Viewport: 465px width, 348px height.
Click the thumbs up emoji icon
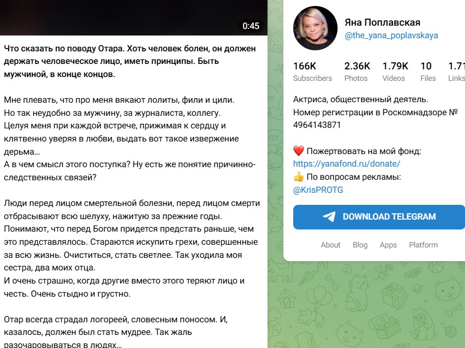click(298, 177)
